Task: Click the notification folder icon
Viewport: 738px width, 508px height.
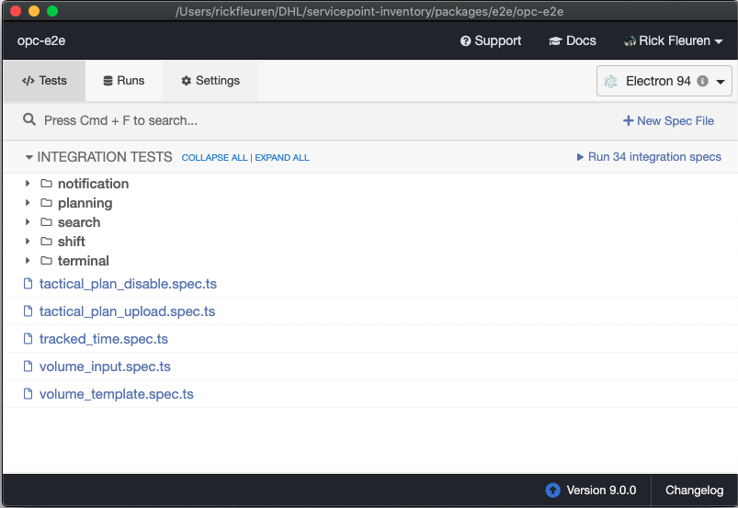Action: (x=46, y=183)
